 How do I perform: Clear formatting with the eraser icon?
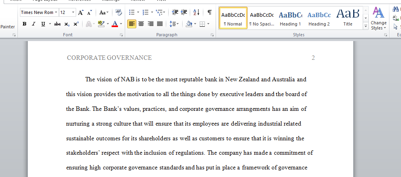coord(119,12)
